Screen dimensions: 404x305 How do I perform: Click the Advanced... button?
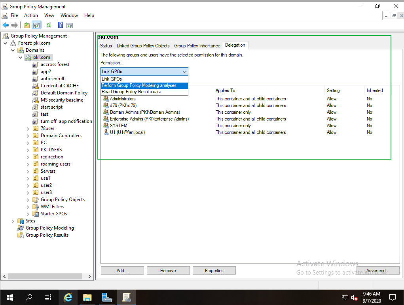click(378, 271)
